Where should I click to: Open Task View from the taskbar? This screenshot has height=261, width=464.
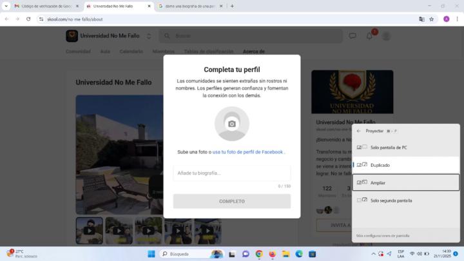[232, 254]
